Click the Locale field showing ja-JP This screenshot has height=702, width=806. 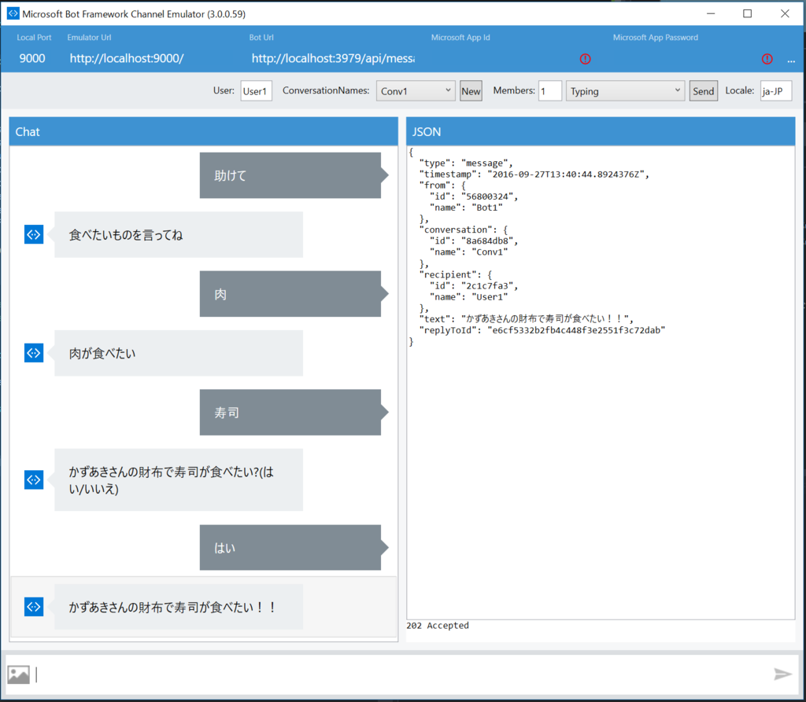pos(775,91)
